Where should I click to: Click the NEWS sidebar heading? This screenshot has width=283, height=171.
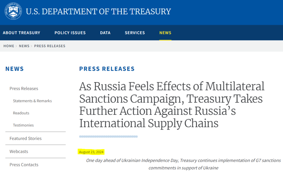[x=15, y=69]
